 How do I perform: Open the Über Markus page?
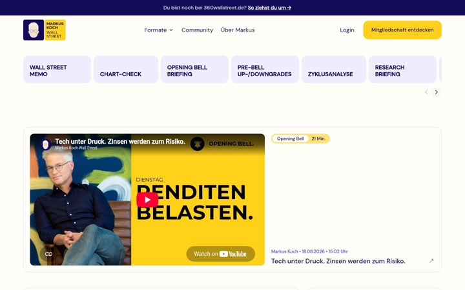coord(238,30)
